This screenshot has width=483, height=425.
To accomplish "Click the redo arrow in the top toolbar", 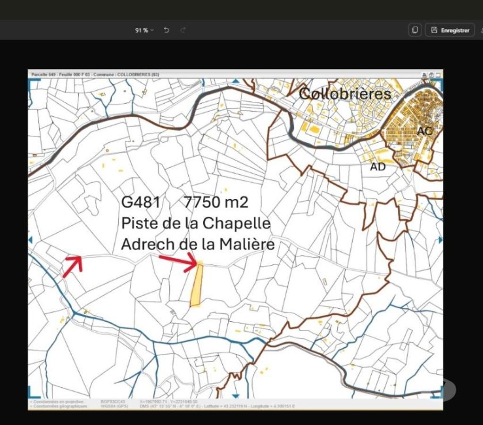I will click(x=183, y=30).
